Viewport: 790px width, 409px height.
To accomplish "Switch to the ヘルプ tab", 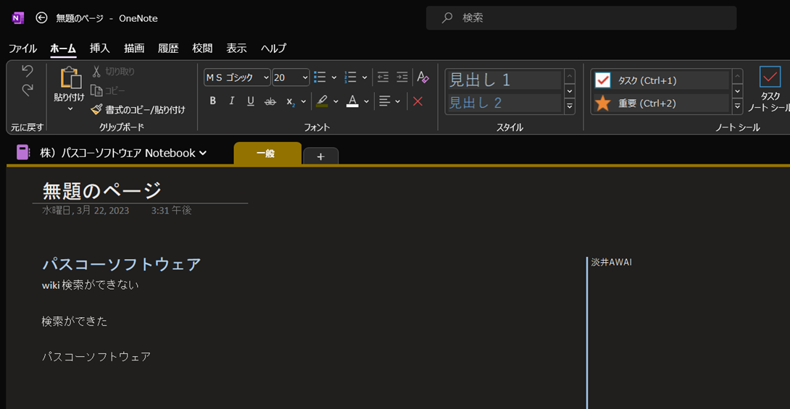I will [273, 49].
